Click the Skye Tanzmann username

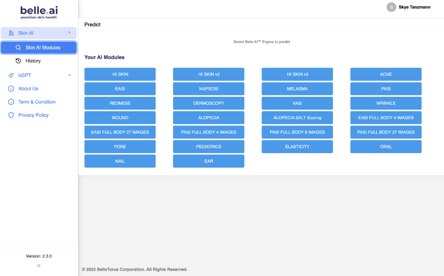[x=414, y=7]
